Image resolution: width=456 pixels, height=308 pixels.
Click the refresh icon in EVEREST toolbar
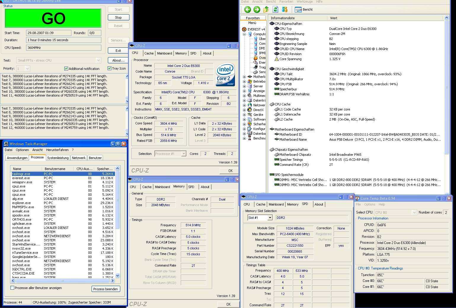(275, 9)
